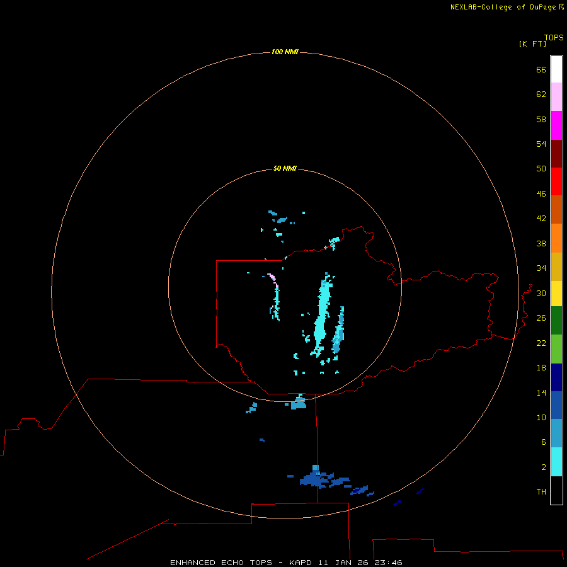Click the 38 legend scale value
This screenshot has width=567, height=567.
(541, 243)
